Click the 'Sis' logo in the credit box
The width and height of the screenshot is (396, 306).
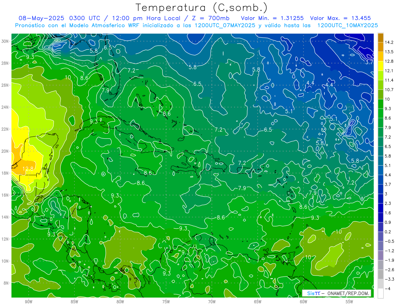[x=310, y=293]
